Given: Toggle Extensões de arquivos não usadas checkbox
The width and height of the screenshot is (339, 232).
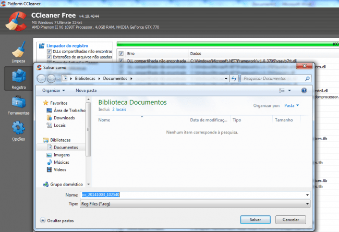Looking at the screenshot, I should [x=49, y=57].
